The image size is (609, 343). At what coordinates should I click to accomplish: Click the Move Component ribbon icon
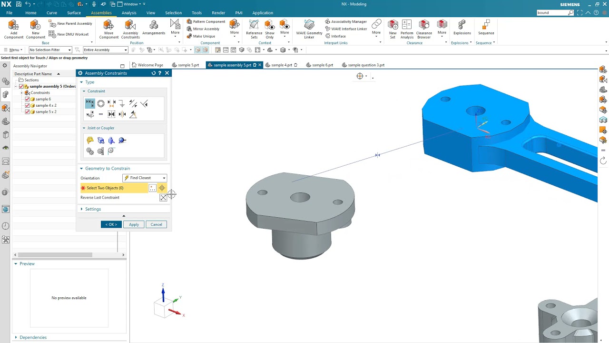[108, 30]
